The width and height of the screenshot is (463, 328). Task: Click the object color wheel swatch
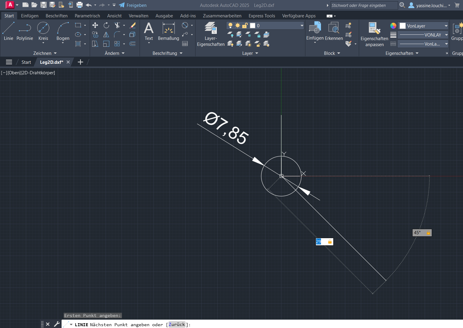tap(393, 26)
